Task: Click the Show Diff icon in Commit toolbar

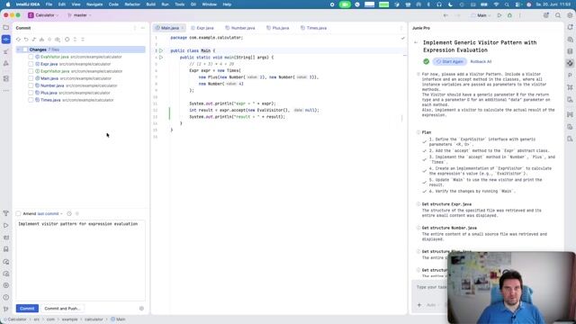Action: tap(34, 40)
